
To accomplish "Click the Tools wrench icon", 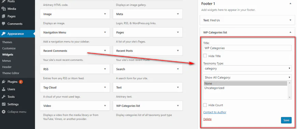I will [3, 97].
